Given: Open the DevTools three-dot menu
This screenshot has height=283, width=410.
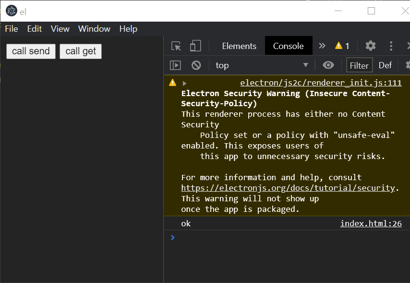Looking at the screenshot, I should coord(391,46).
